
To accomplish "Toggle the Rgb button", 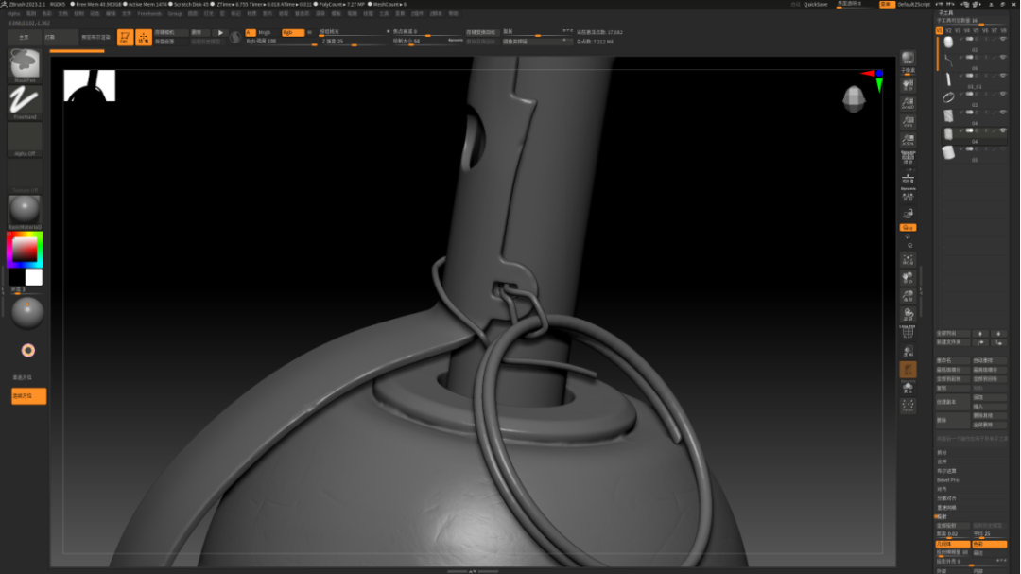I will (x=292, y=32).
